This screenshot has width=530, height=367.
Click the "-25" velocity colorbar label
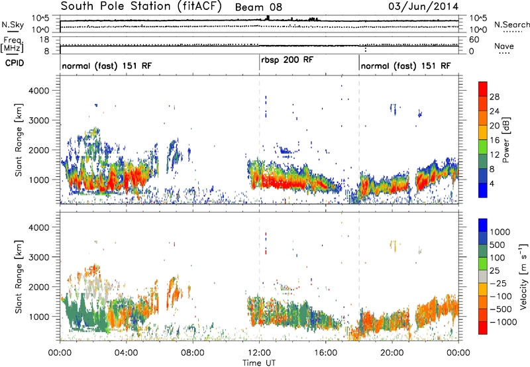coord(498,284)
